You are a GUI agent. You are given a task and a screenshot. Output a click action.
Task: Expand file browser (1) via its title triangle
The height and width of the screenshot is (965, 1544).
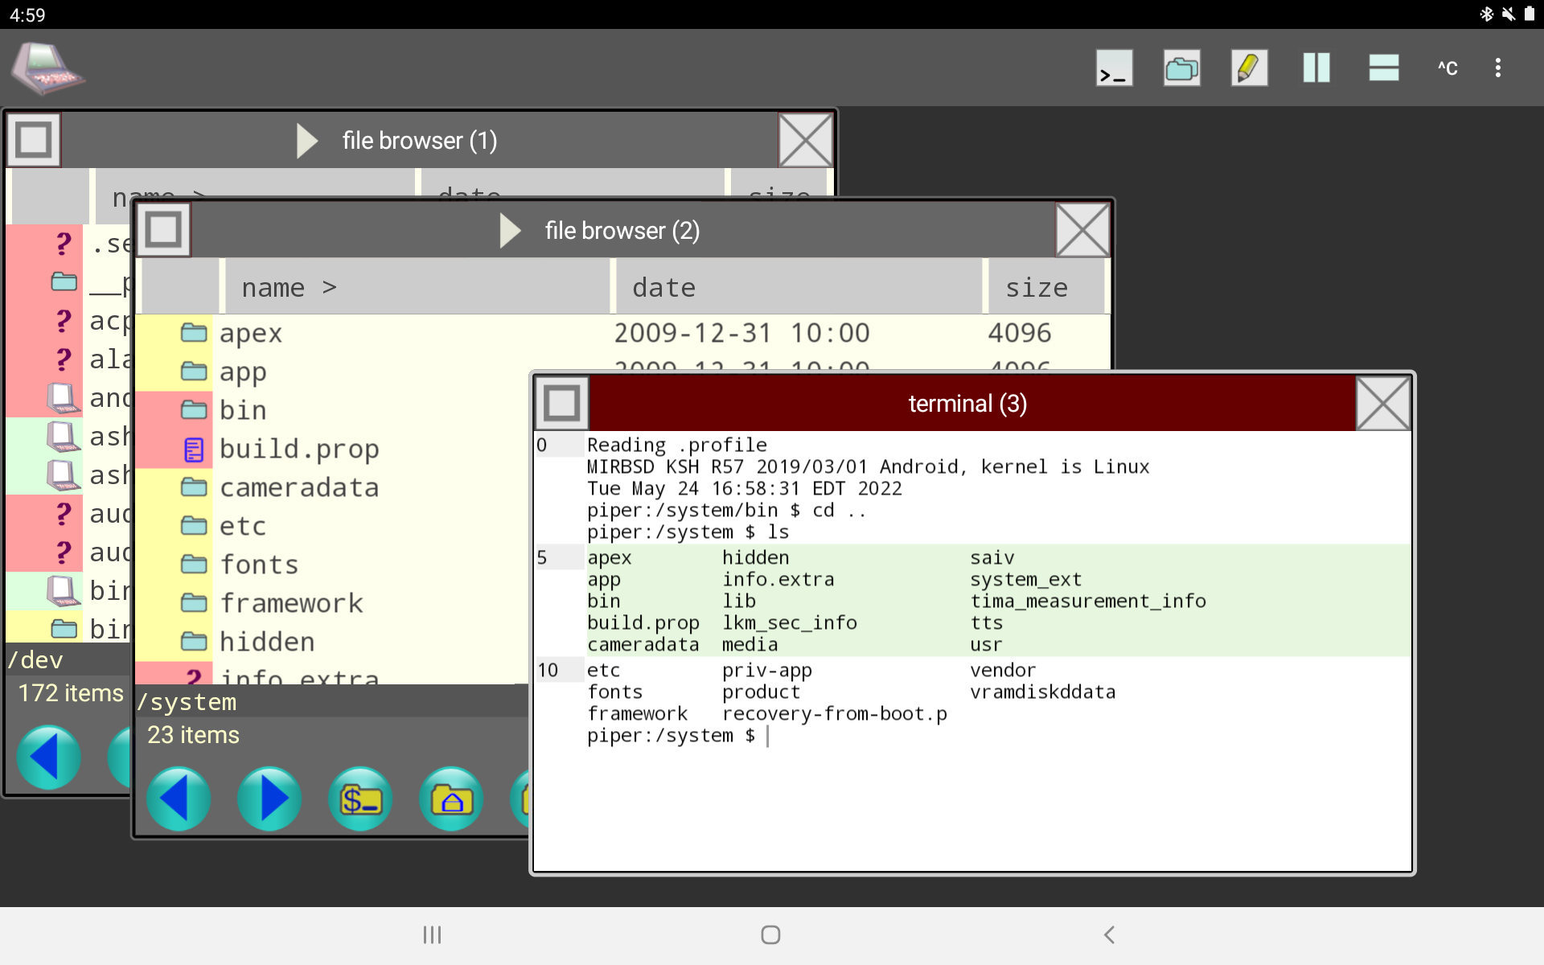coord(306,140)
